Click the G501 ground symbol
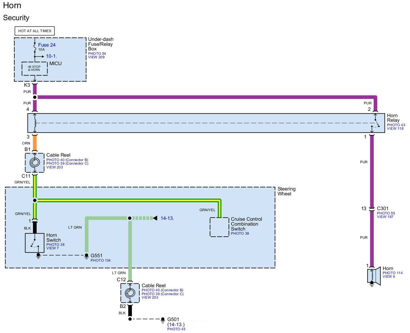 pyautogui.click(x=163, y=320)
